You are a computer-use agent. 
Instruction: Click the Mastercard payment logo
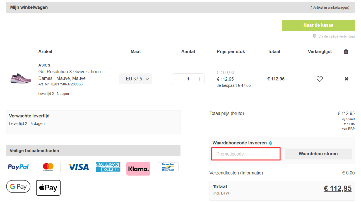point(48,167)
